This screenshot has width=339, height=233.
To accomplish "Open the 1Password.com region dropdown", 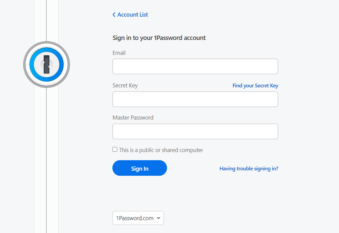I will pyautogui.click(x=138, y=218).
